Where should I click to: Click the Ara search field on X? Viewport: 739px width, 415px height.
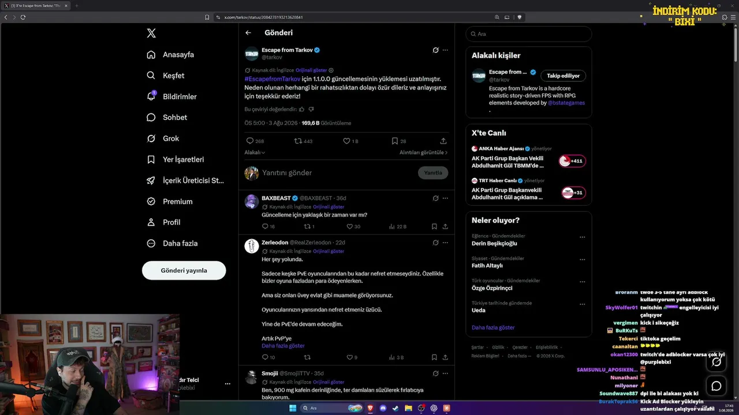[529, 34]
